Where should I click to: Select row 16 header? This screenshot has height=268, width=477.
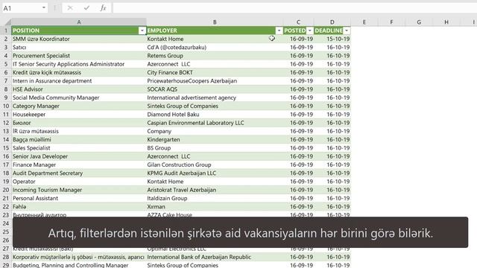[6, 156]
